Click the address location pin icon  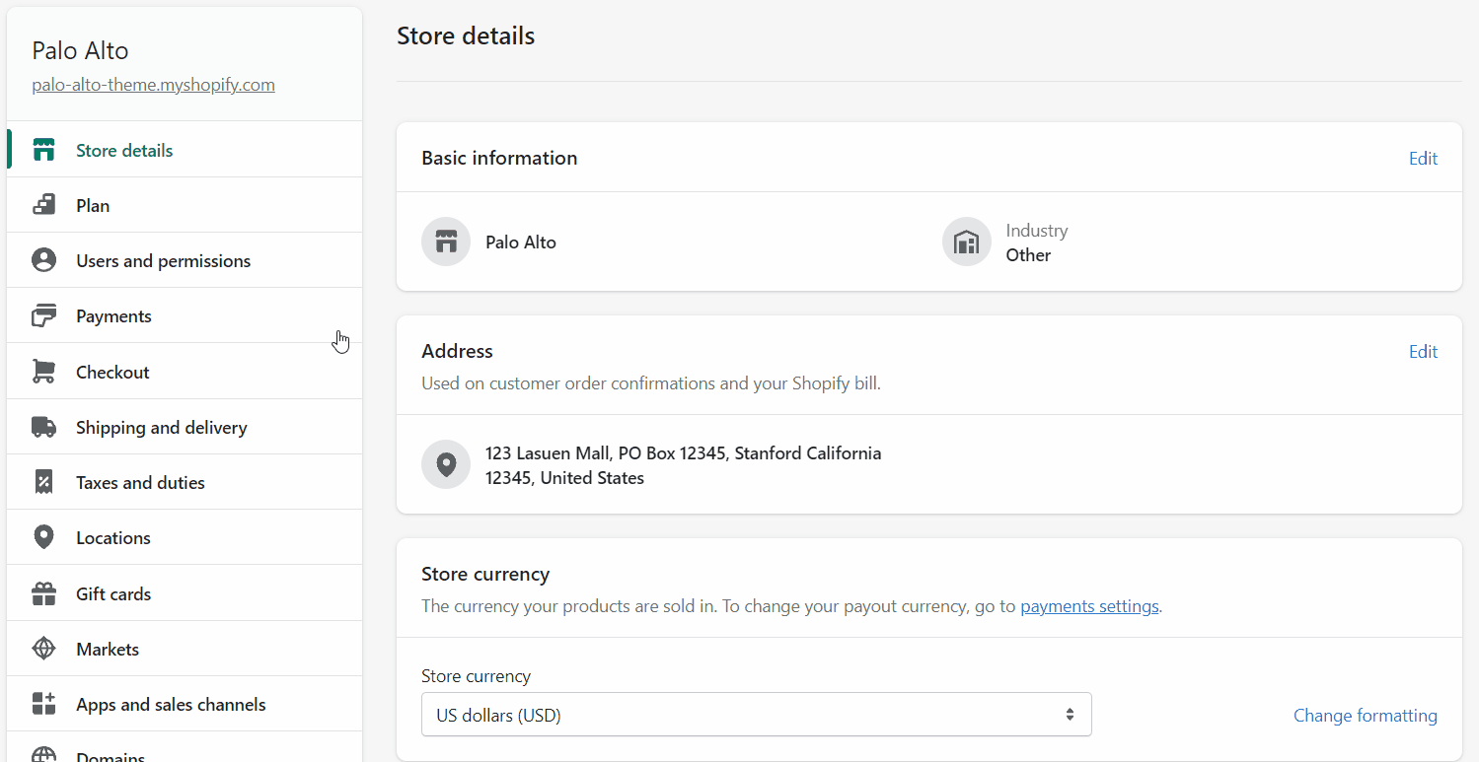point(446,464)
